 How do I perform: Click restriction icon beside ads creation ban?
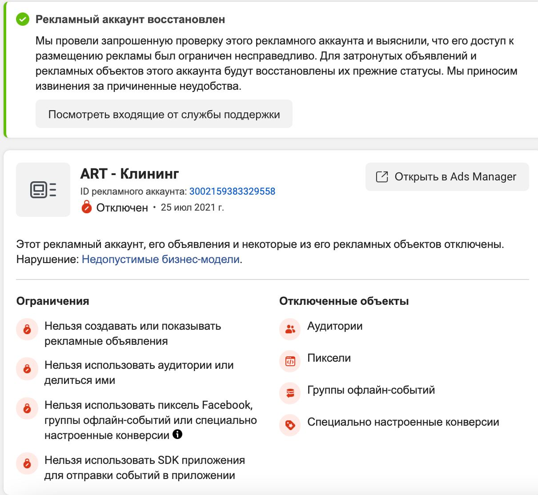(27, 329)
